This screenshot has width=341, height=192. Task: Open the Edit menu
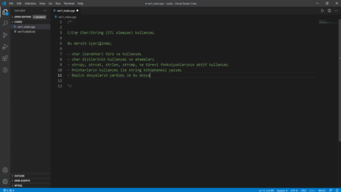coord(19,4)
